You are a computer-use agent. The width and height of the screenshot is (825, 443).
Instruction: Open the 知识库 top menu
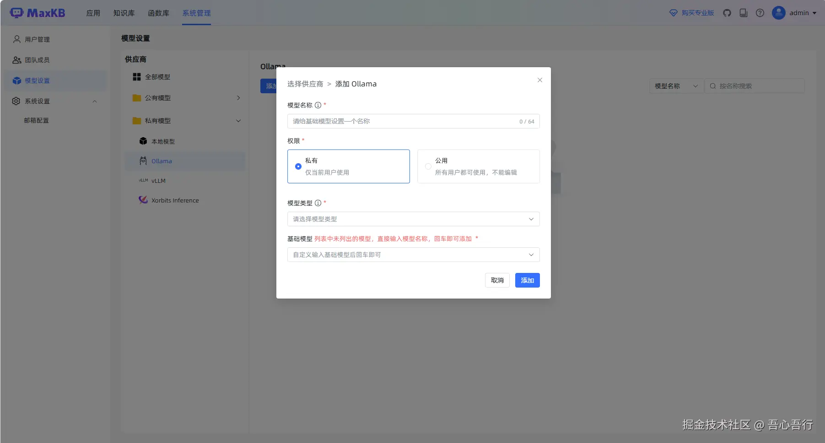[124, 13]
